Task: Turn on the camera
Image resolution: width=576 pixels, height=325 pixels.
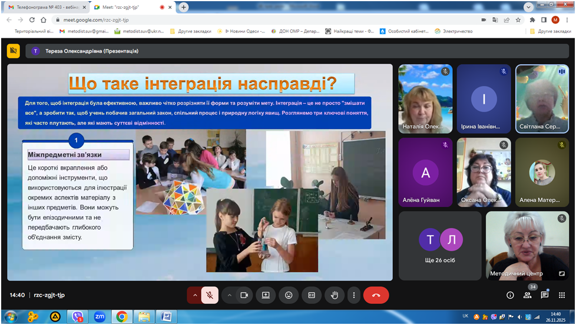Action: 244,295
